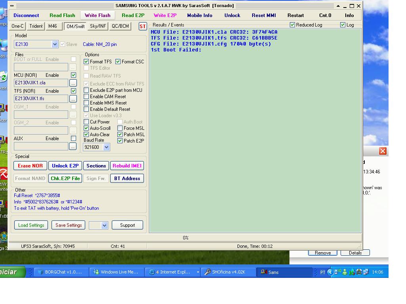Select the Sams taskbar button
406x304 pixels.
click(x=284, y=272)
